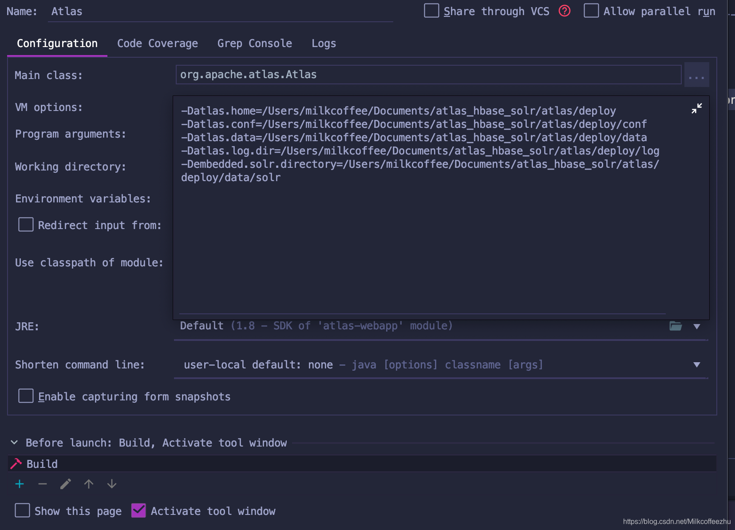Image resolution: width=735 pixels, height=530 pixels.
Task: Uncheck Activate tool window checkbox
Action: point(138,510)
